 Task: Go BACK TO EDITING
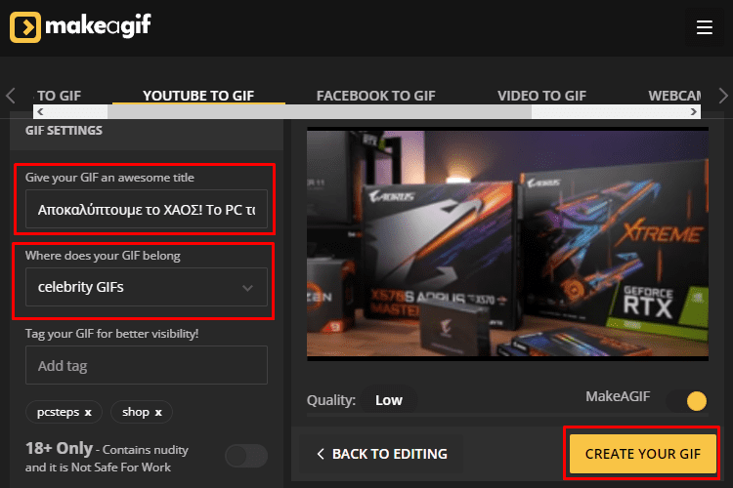[381, 454]
